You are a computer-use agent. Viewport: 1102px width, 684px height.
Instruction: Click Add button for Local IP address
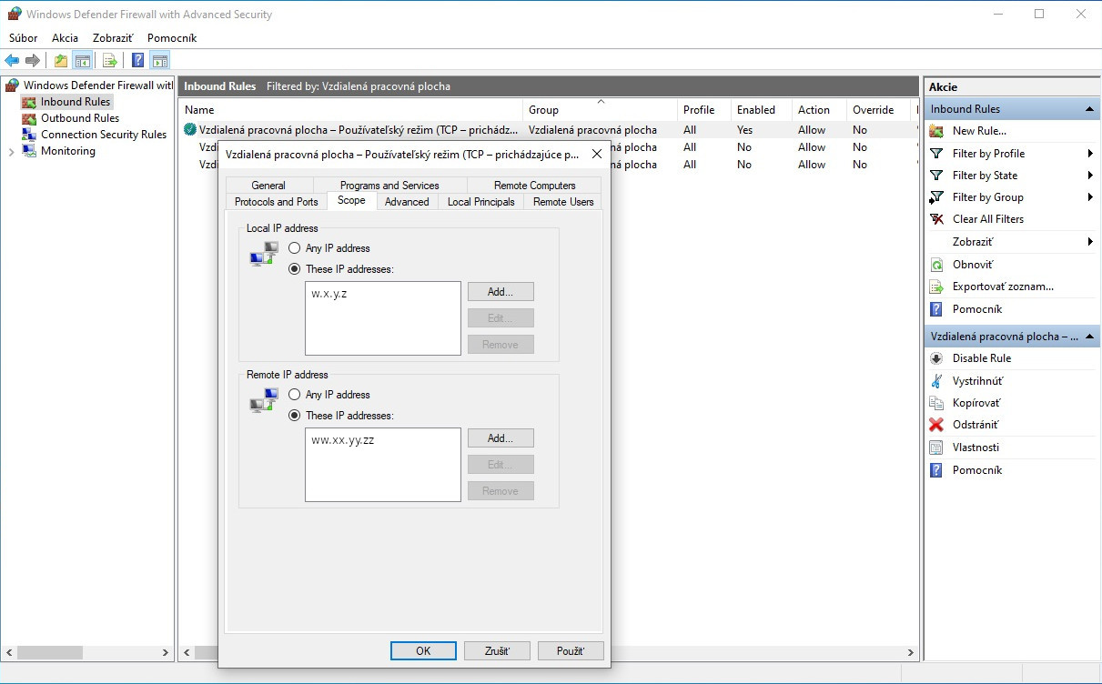coord(500,292)
